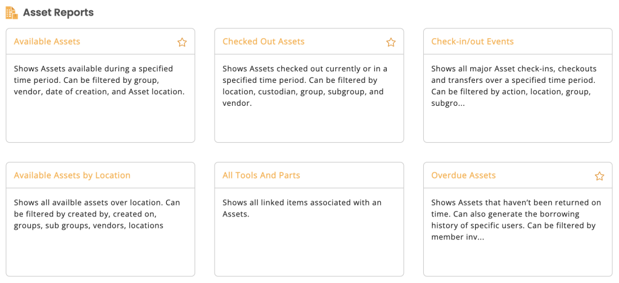Click the Checked Out Assets description text

tap(305, 86)
